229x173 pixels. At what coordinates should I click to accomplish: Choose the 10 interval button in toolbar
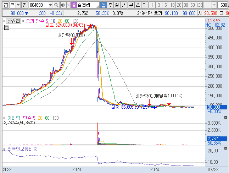click(x=172, y=5)
